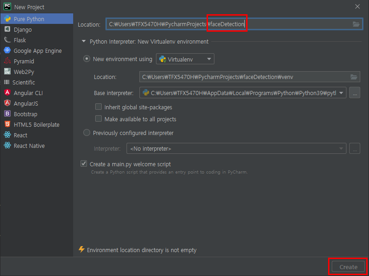369x276 pixels.
Task: Select New environment using radio button
Action: [86, 59]
